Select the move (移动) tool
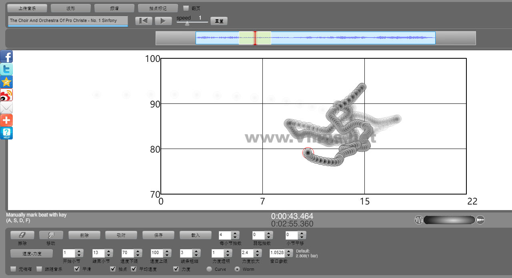 51,235
